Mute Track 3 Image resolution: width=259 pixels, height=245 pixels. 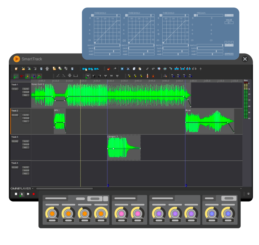26,141
